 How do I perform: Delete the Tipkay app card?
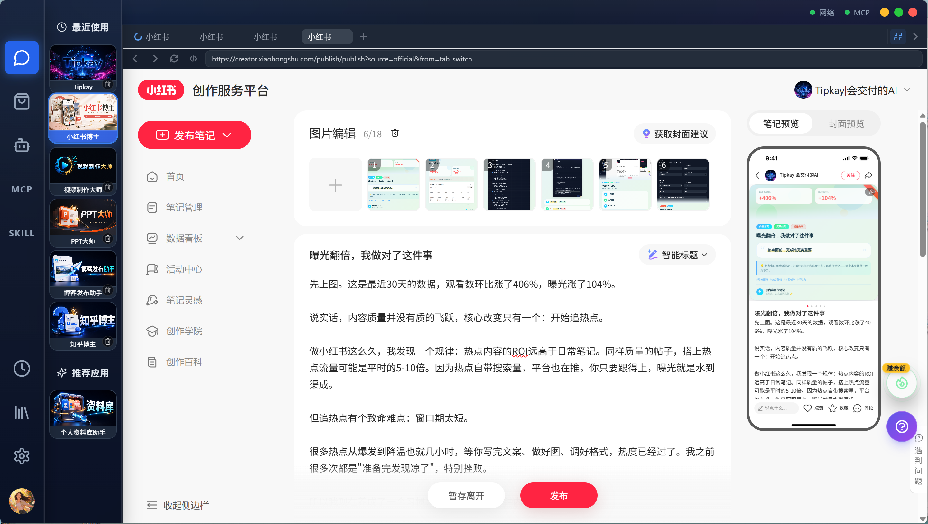(x=108, y=84)
